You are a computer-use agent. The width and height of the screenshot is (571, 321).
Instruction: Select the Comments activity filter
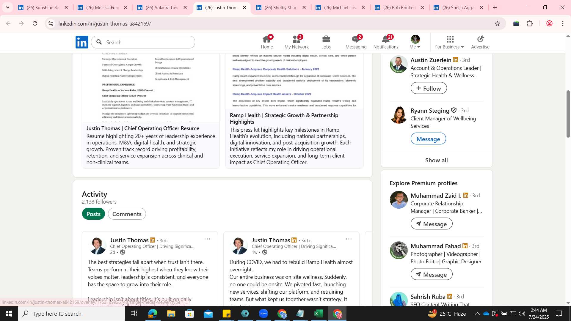(x=127, y=214)
